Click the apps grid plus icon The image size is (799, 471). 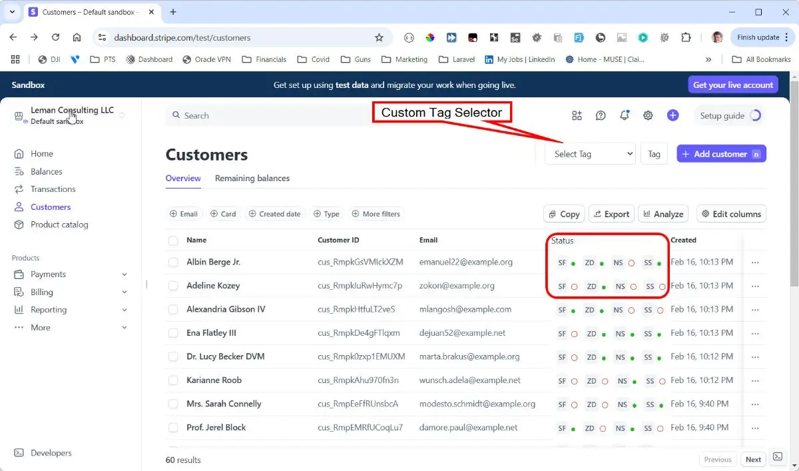coord(577,115)
